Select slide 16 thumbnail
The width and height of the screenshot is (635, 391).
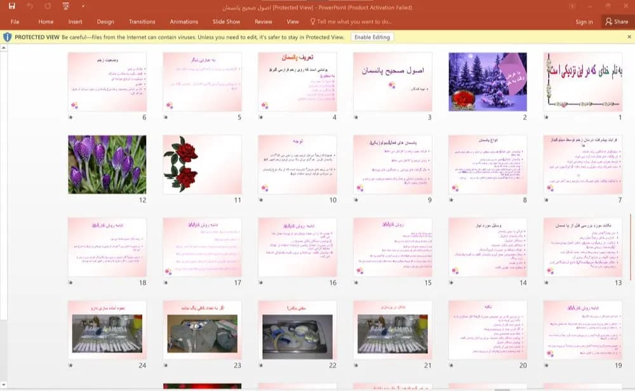297,248
